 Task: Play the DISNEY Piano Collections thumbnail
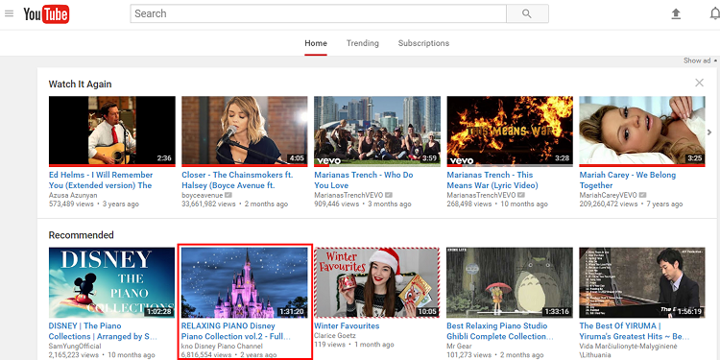pos(112,282)
